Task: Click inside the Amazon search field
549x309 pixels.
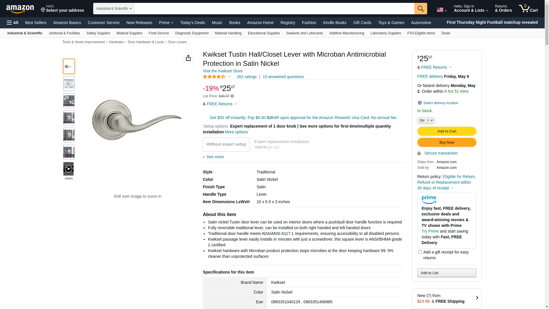Action: [x=274, y=9]
